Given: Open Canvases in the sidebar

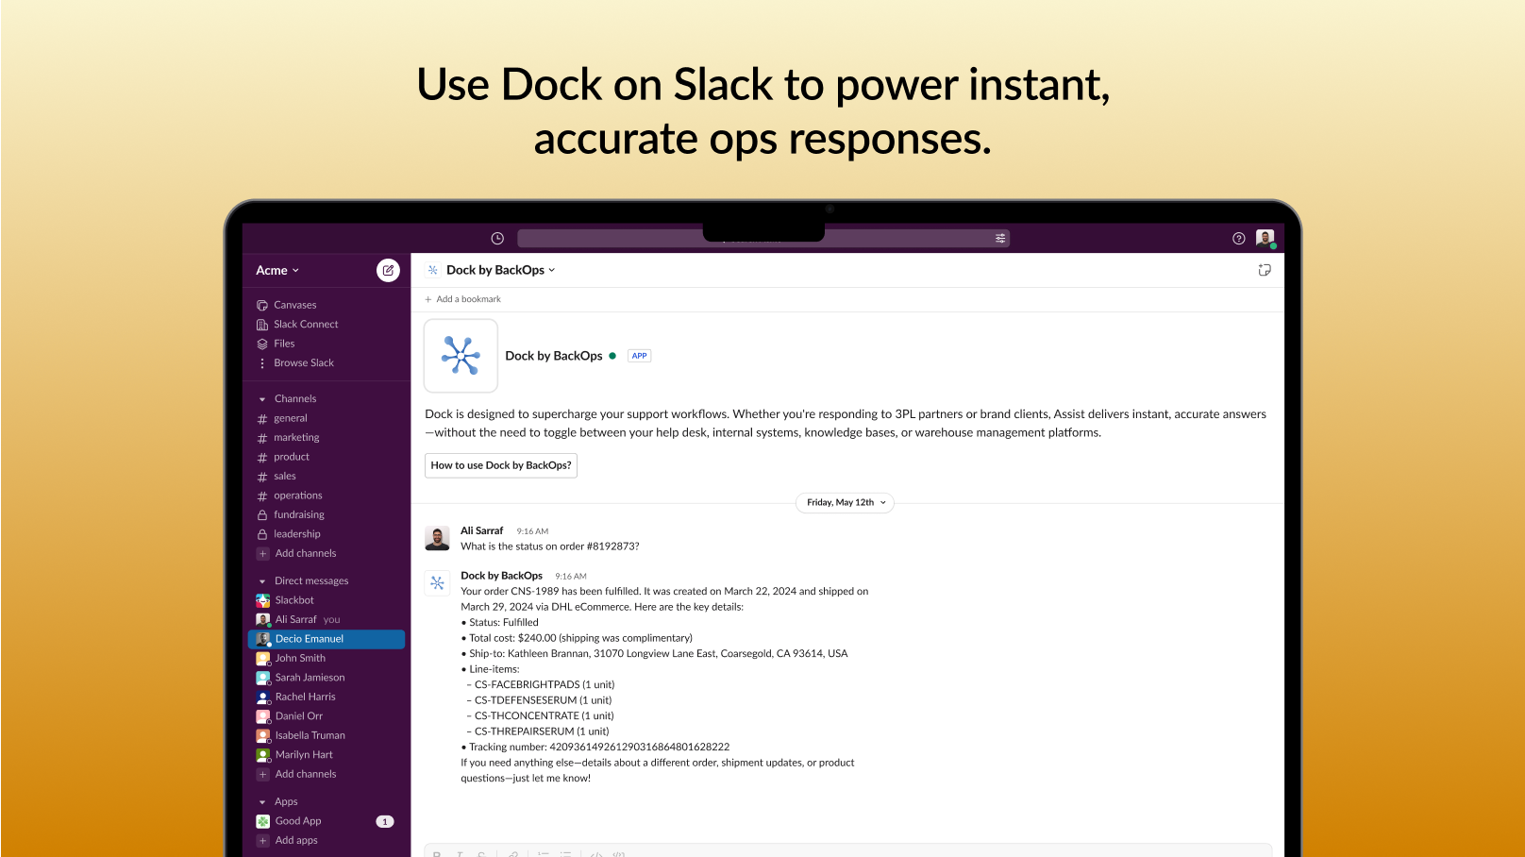Looking at the screenshot, I should (x=294, y=305).
